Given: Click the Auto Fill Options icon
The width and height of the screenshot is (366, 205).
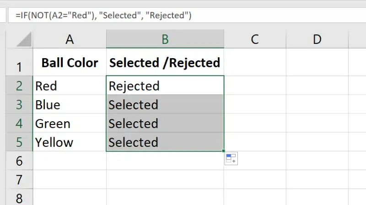Looking at the screenshot, I should (x=231, y=158).
